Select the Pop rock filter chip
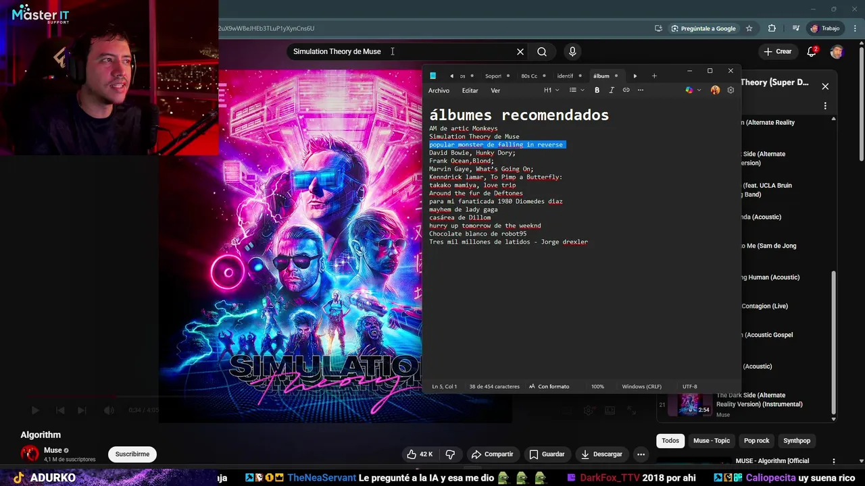This screenshot has height=486, width=865. click(757, 441)
